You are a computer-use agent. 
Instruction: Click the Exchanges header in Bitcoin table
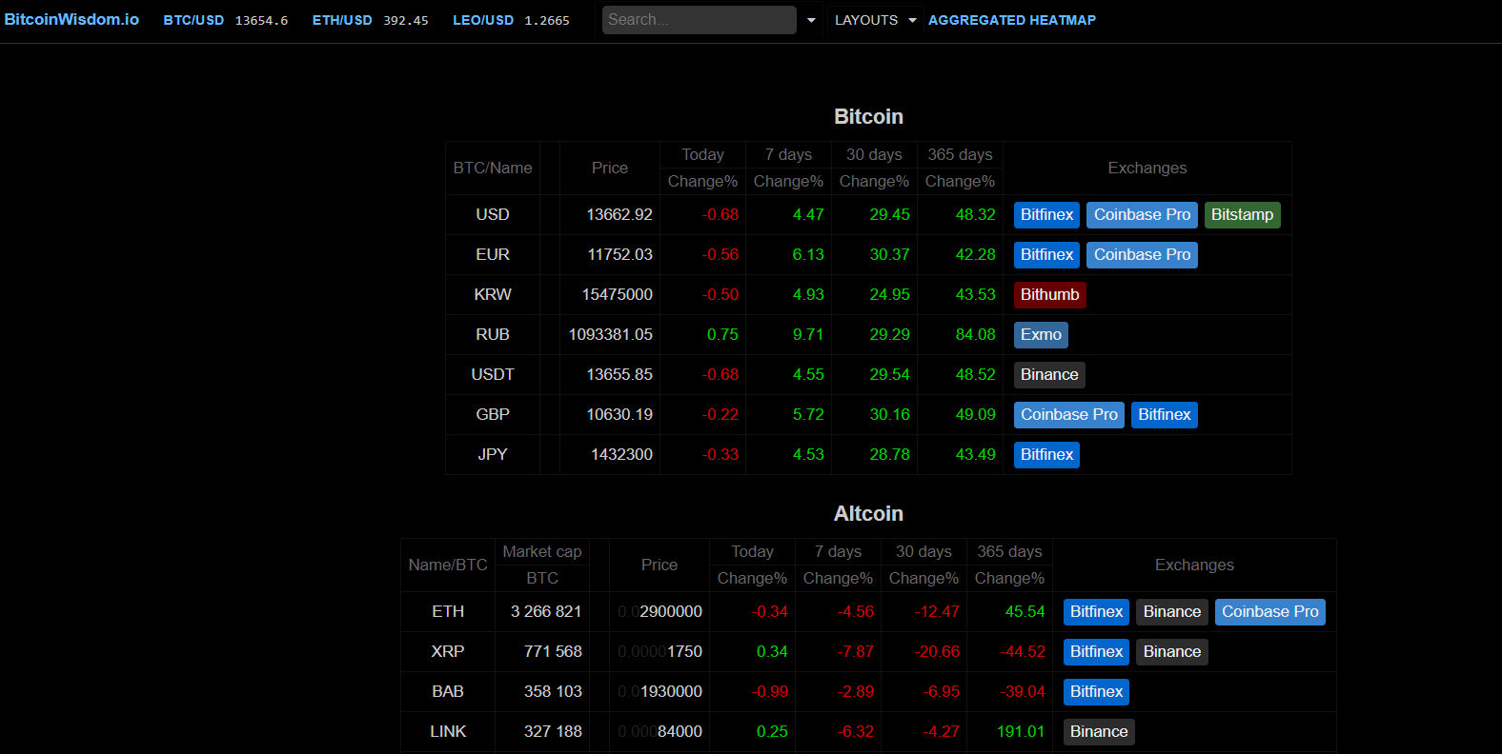click(1147, 169)
